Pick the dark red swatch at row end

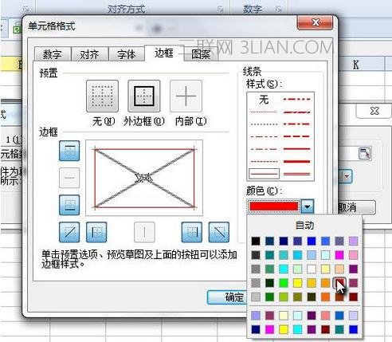coord(354,297)
